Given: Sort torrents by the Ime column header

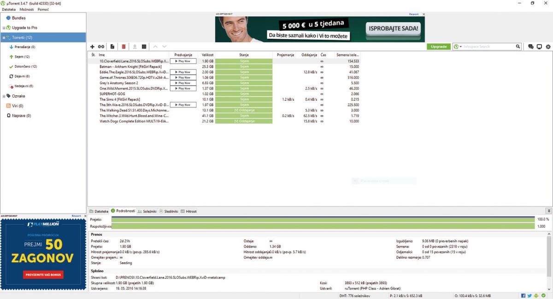Looking at the screenshot, I should pos(133,55).
